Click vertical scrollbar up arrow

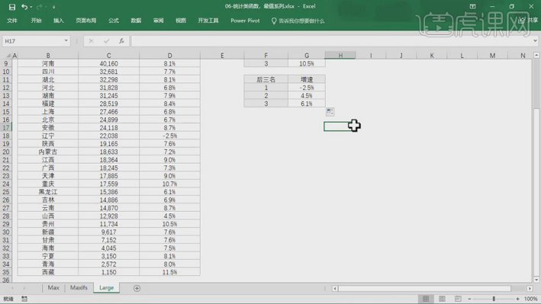pyautogui.click(x=536, y=55)
